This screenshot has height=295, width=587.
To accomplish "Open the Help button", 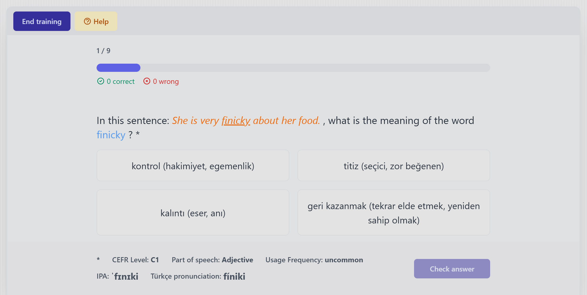I will [x=96, y=21].
